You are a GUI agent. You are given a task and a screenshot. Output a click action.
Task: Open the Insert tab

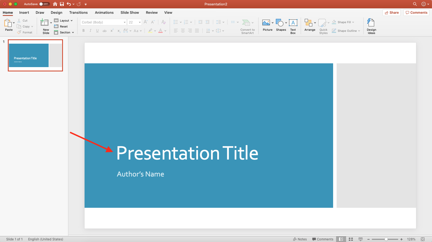tap(24, 12)
